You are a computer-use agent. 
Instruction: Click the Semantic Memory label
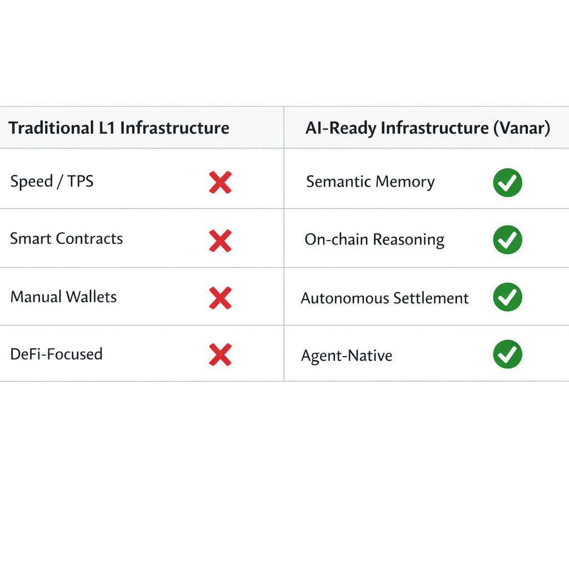click(x=370, y=182)
